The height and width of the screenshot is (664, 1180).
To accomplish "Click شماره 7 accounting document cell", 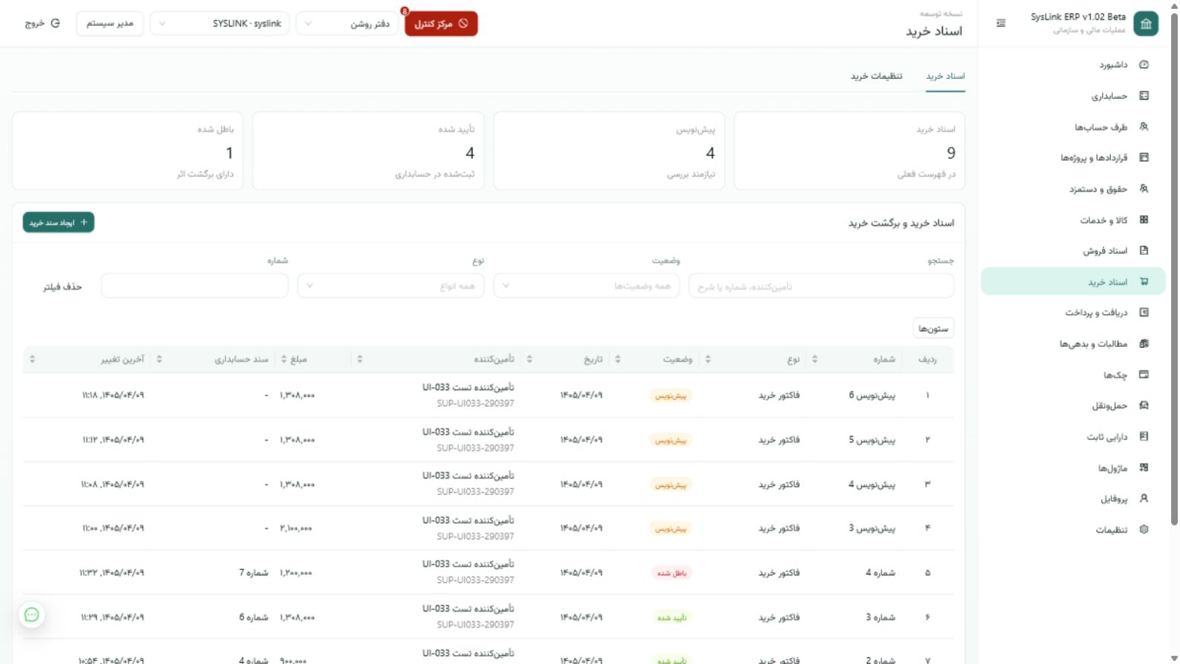I will click(254, 573).
